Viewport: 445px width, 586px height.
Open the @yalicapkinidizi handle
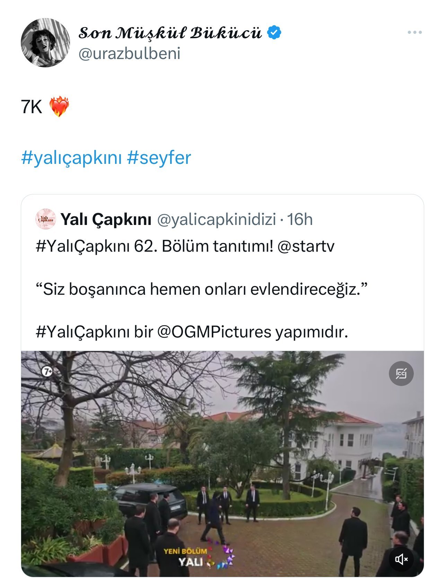217,219
